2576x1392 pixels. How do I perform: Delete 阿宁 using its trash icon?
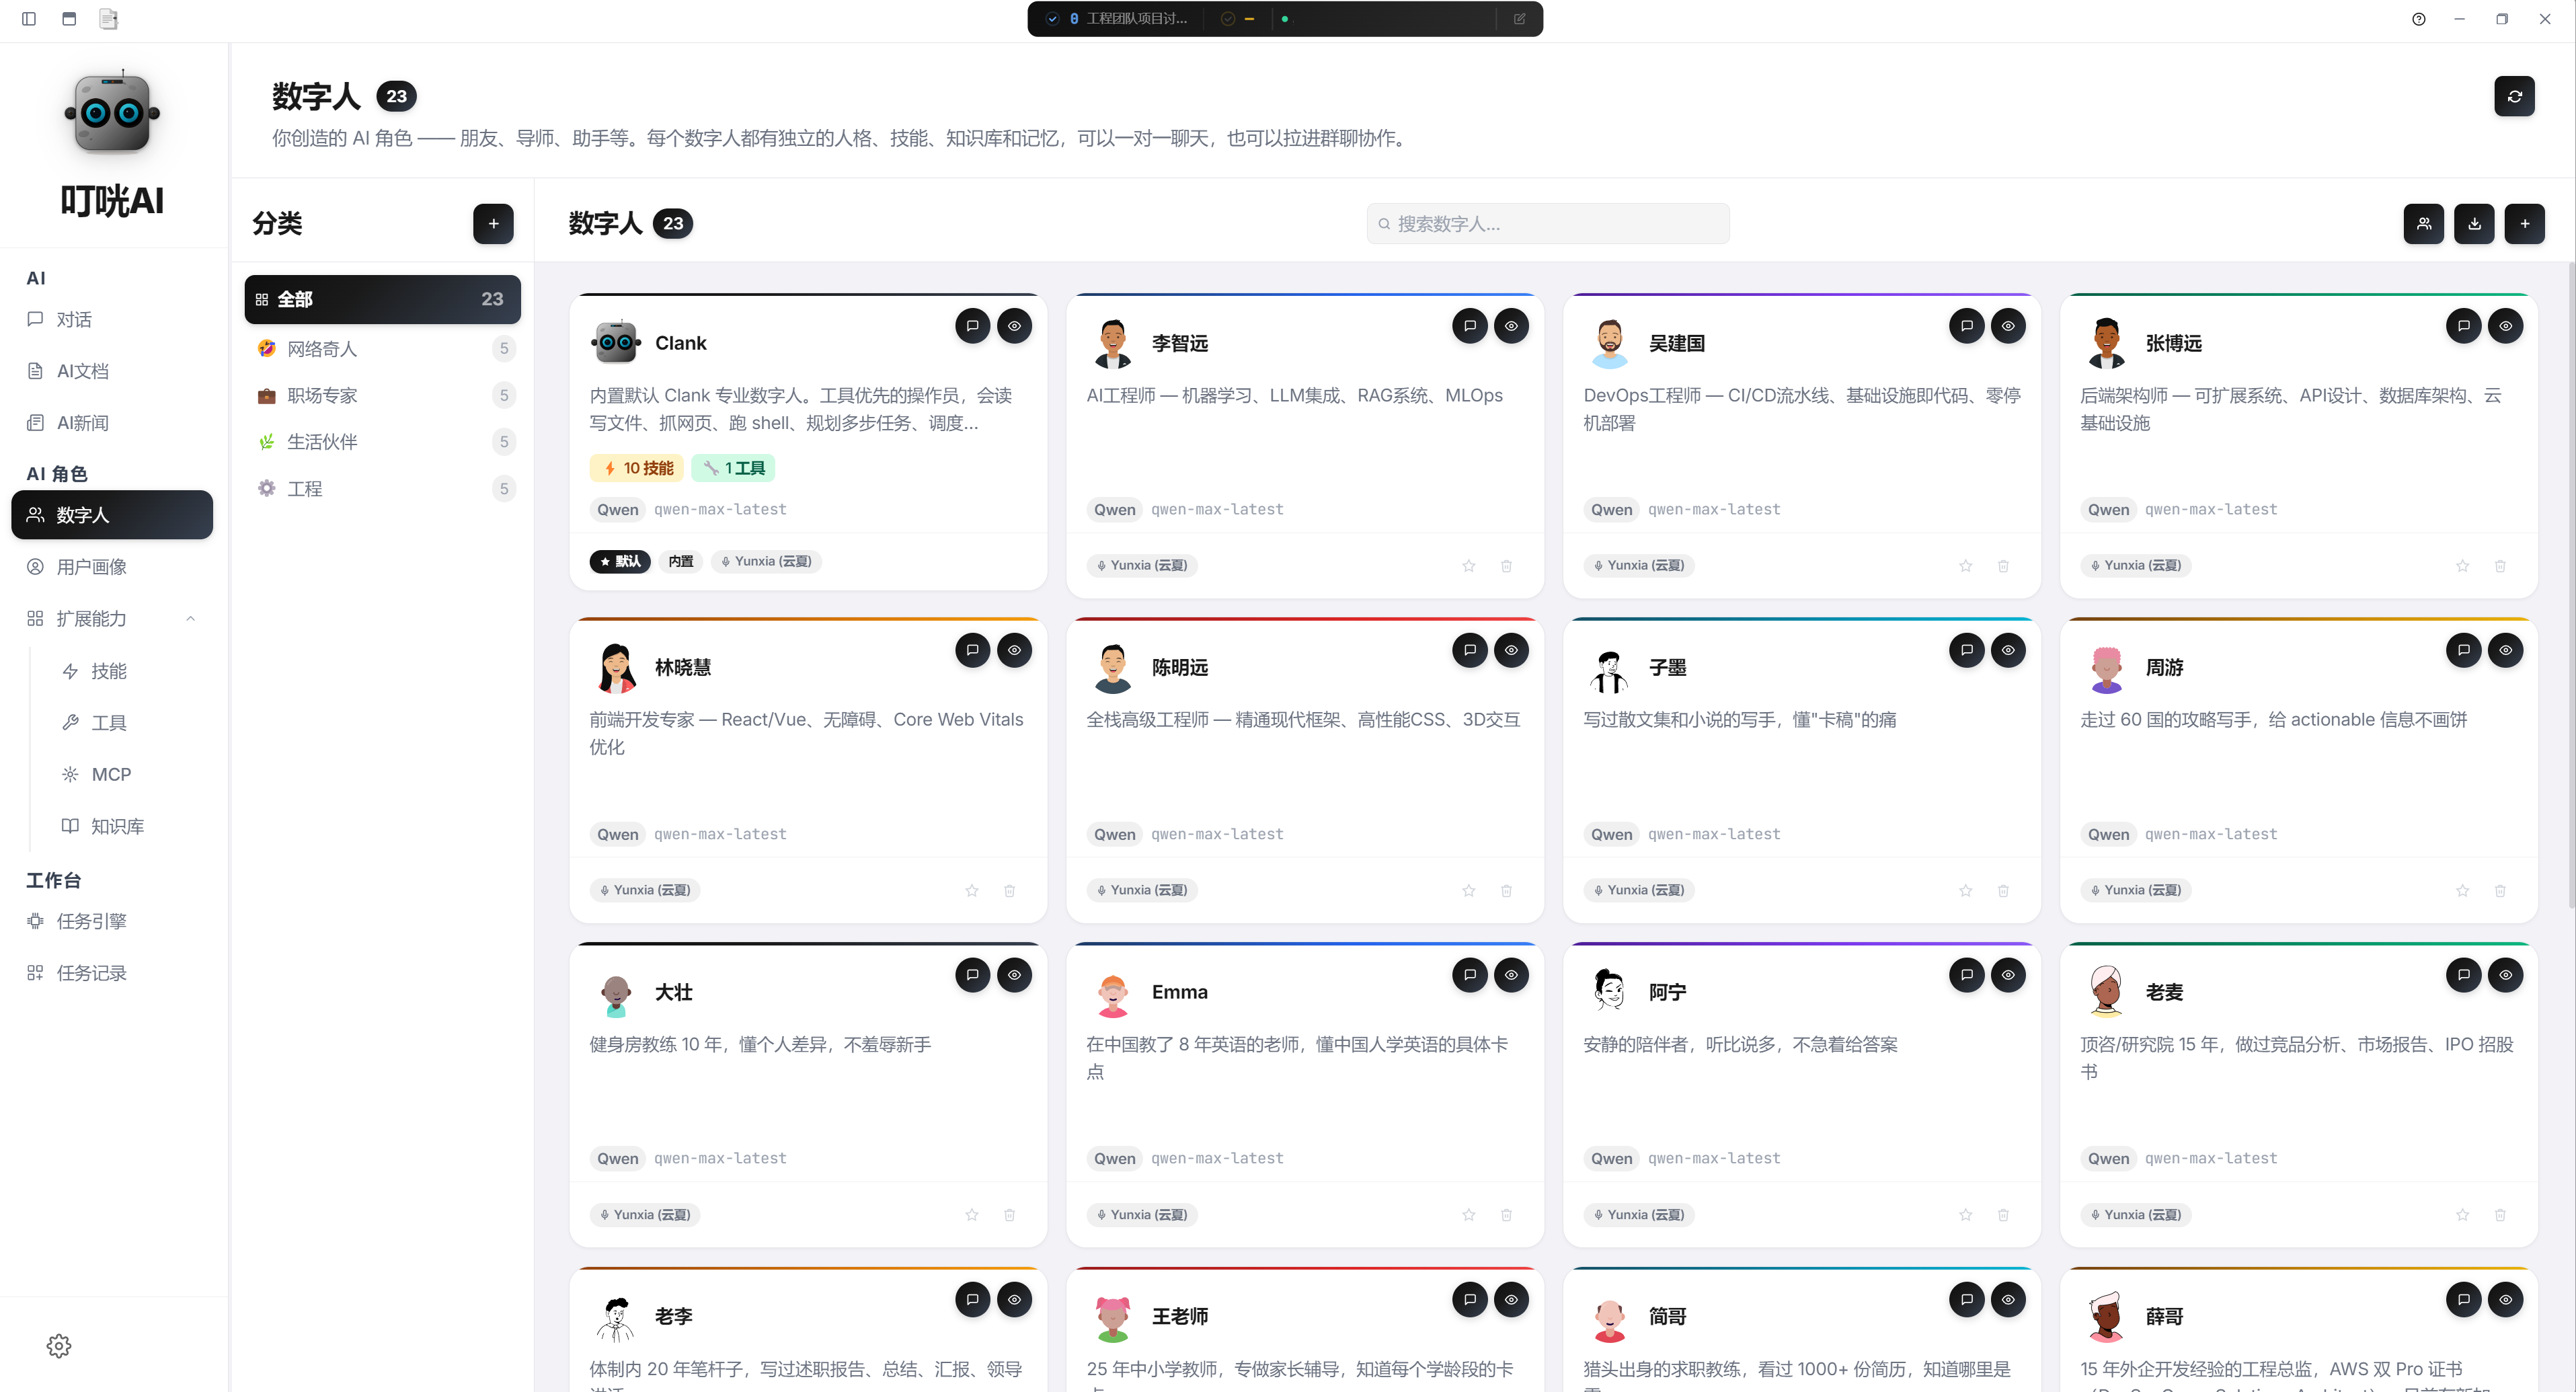[x=2003, y=1215]
